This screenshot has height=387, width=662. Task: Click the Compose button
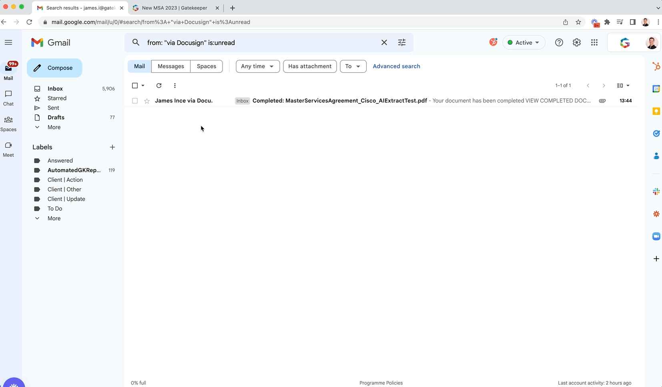pos(54,68)
